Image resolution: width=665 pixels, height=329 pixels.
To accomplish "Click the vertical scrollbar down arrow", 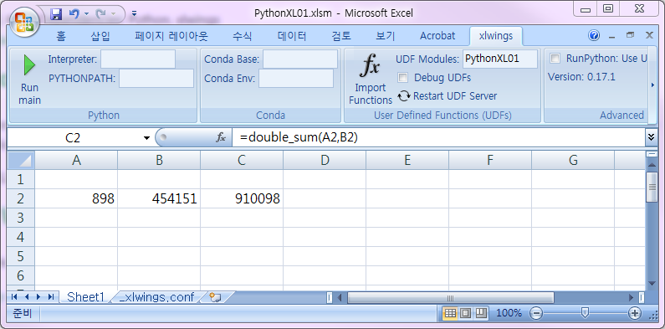I will click(x=652, y=284).
